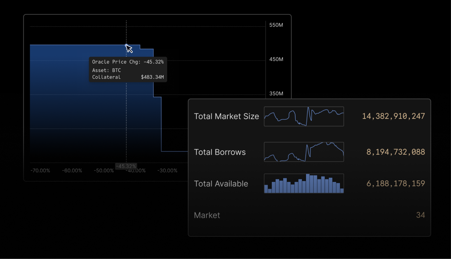Click the -70.00% x-axis label
The image size is (451, 259).
click(x=40, y=171)
